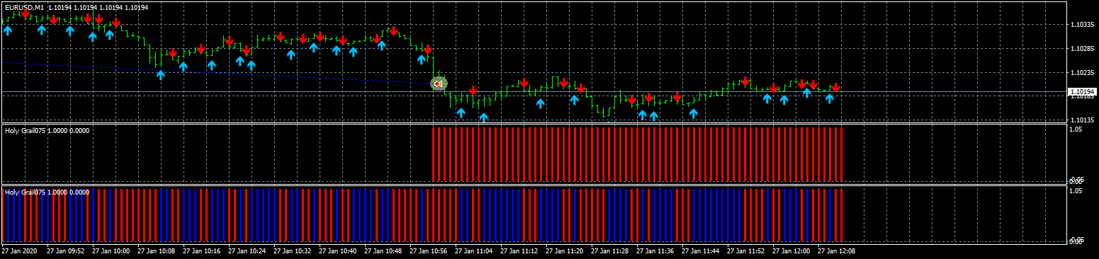Click the '27 Jan 11:28' time label

point(609,251)
